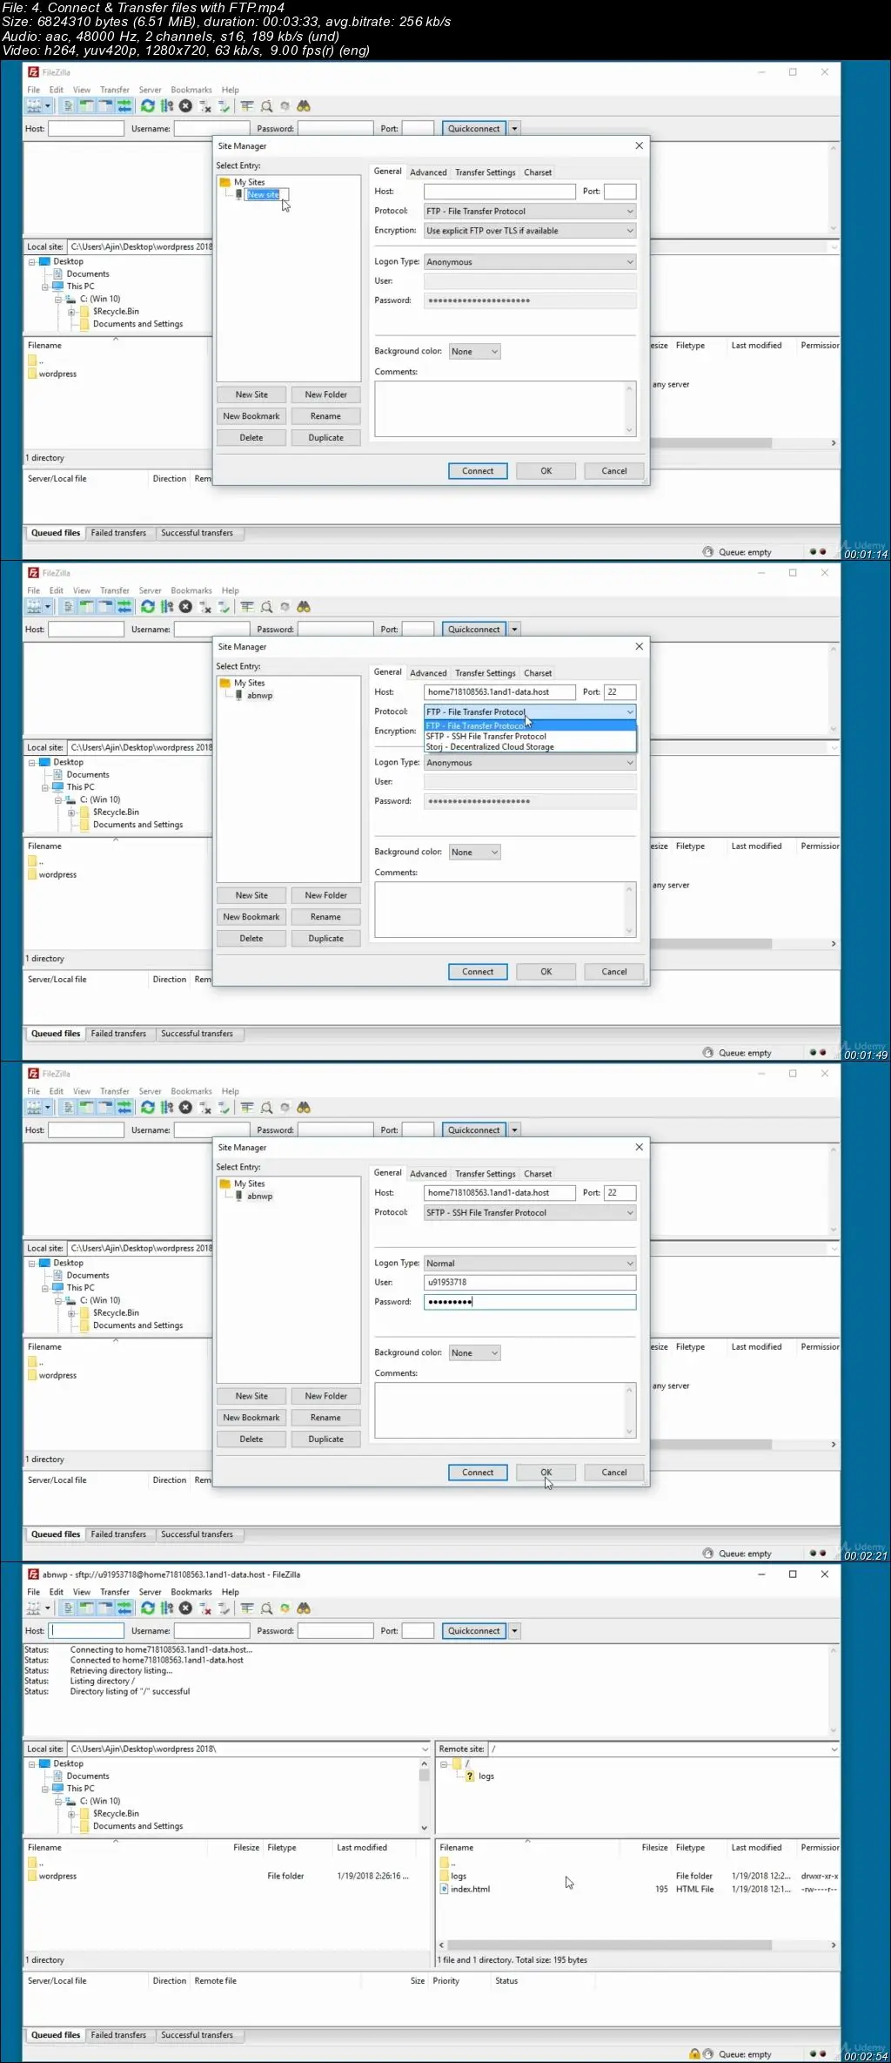Click logs folder icon in remote file list

coord(444,1876)
